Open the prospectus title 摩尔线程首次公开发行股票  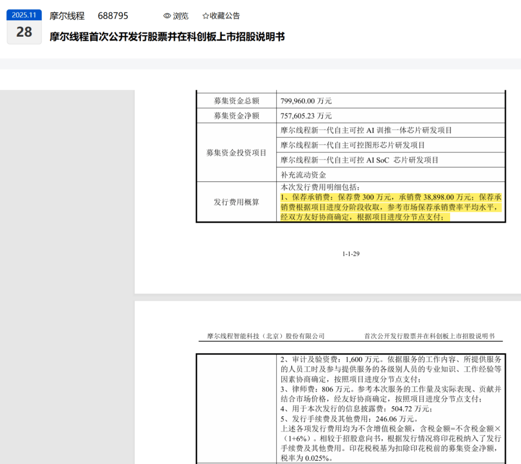point(166,37)
